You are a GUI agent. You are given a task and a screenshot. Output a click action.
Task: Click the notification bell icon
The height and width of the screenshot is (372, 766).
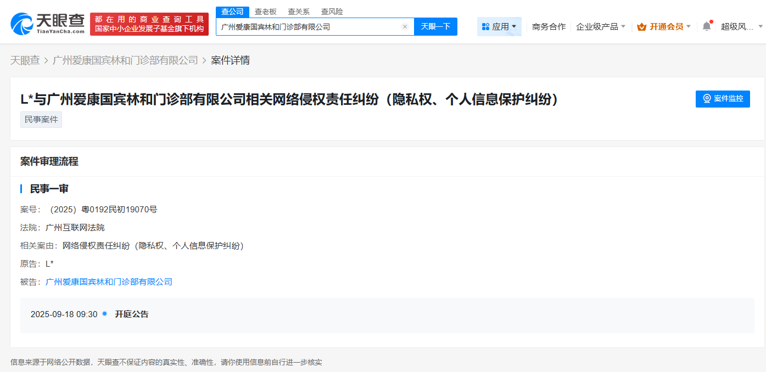click(x=707, y=25)
